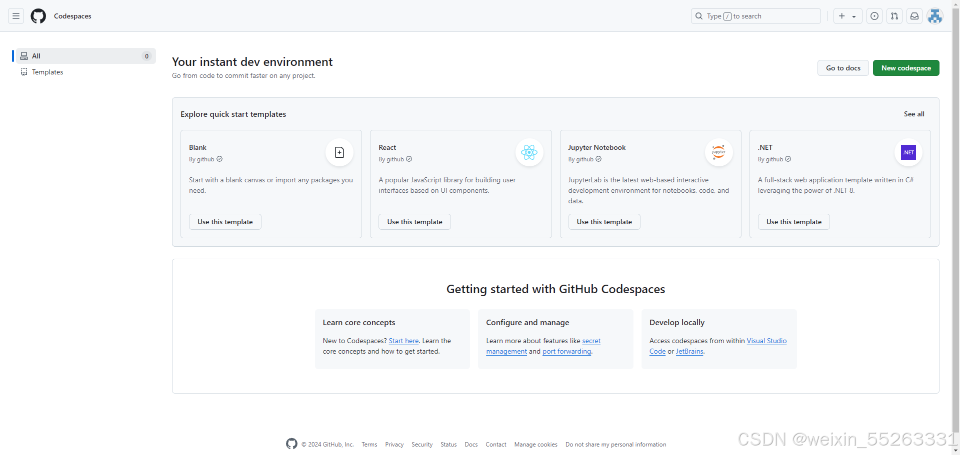Open pull requests icon in header
The height and width of the screenshot is (455, 960).
(x=894, y=16)
